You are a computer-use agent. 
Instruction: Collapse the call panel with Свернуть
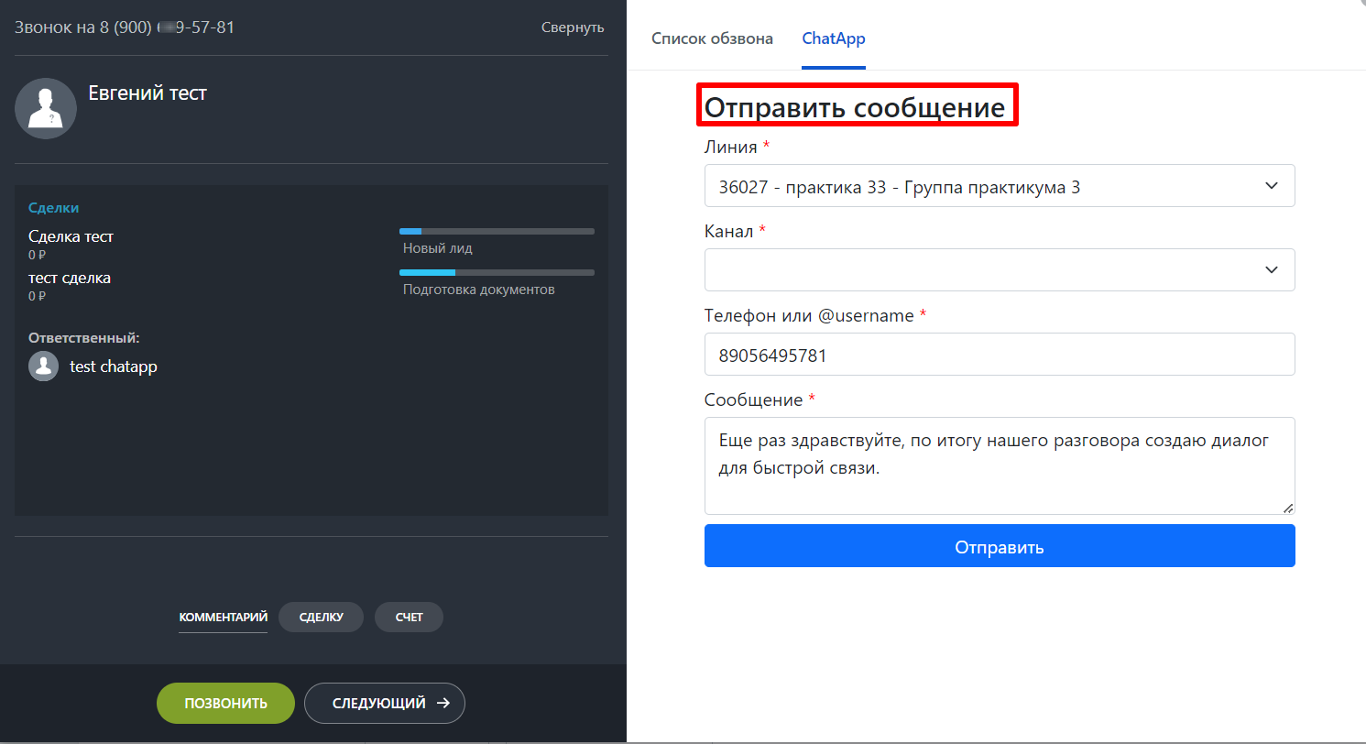tap(573, 27)
